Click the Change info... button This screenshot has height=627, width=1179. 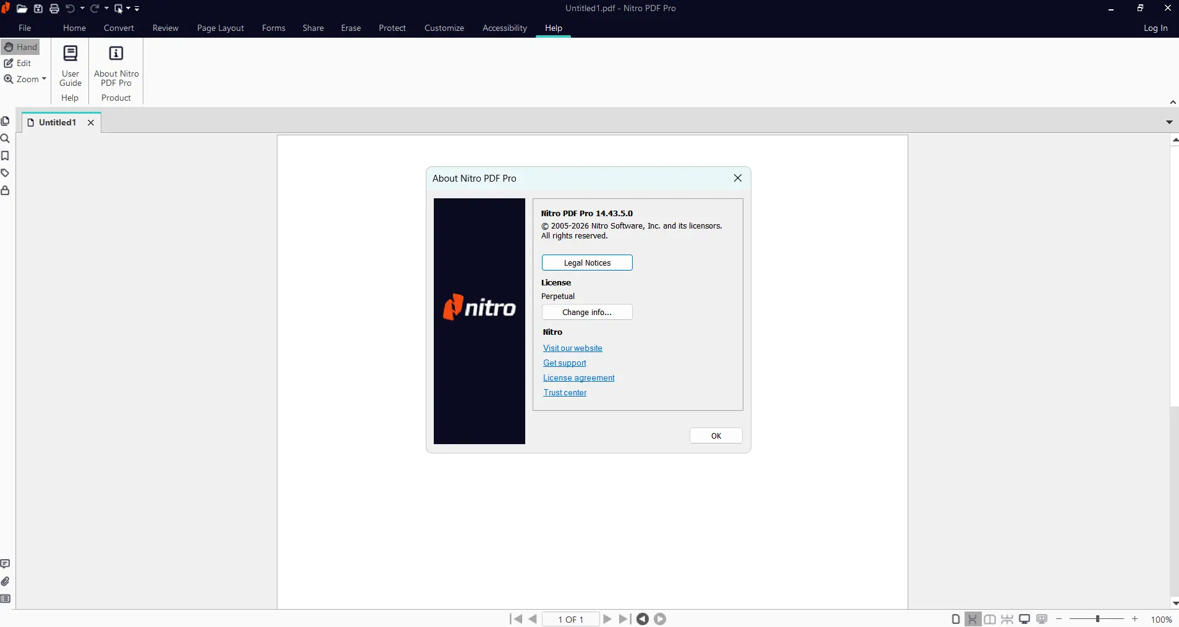point(587,312)
